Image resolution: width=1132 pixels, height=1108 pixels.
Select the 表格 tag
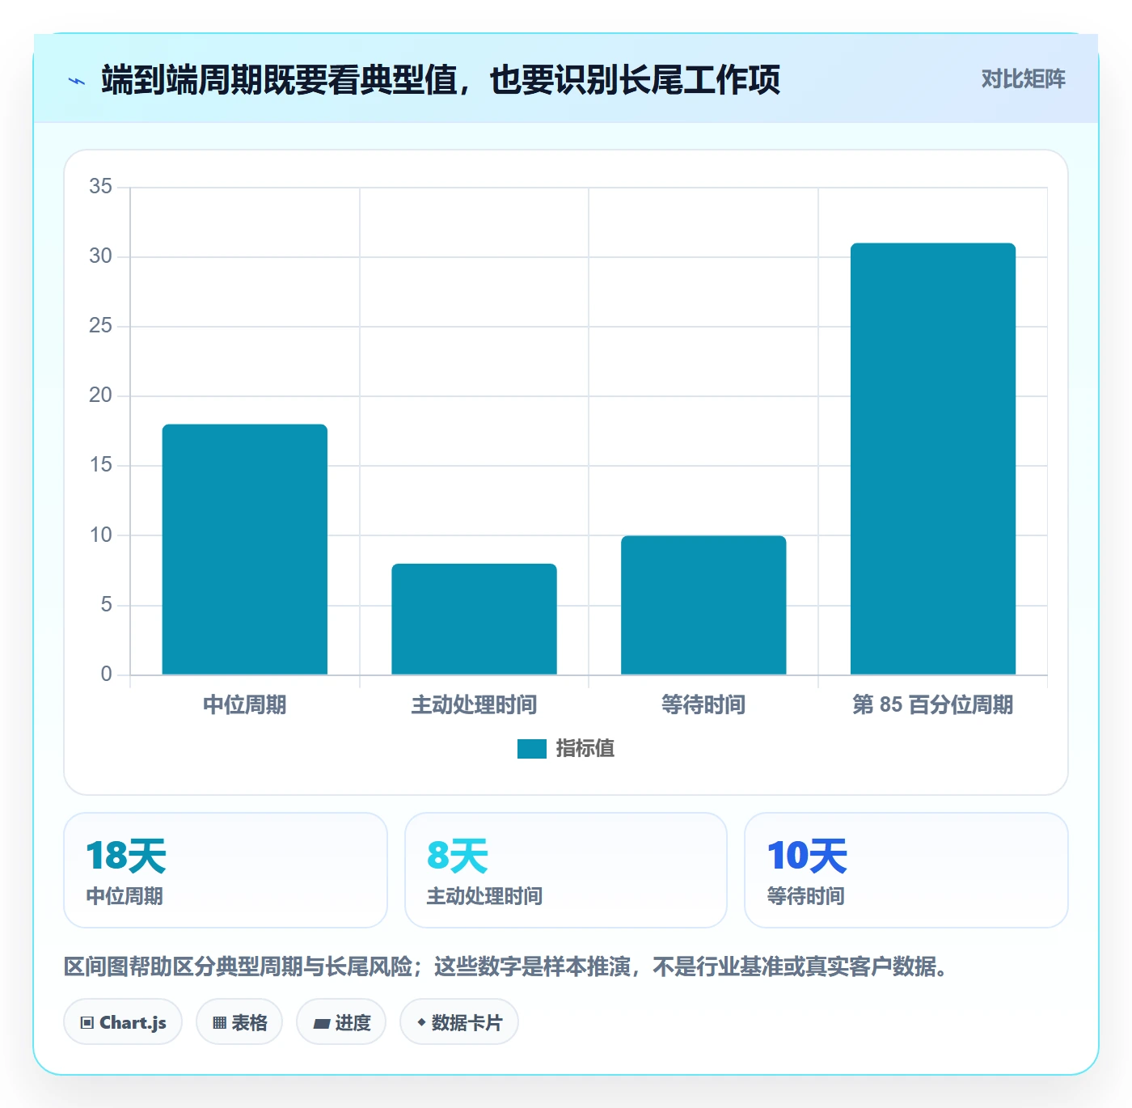point(239,1022)
